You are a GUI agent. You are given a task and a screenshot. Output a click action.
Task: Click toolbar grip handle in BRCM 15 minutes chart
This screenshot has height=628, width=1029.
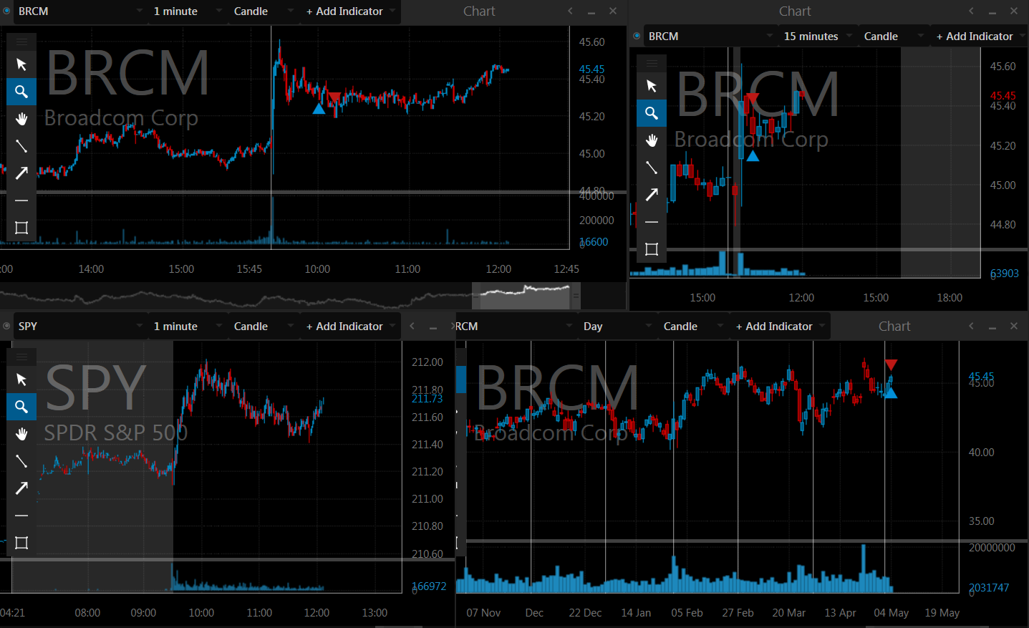[652, 63]
